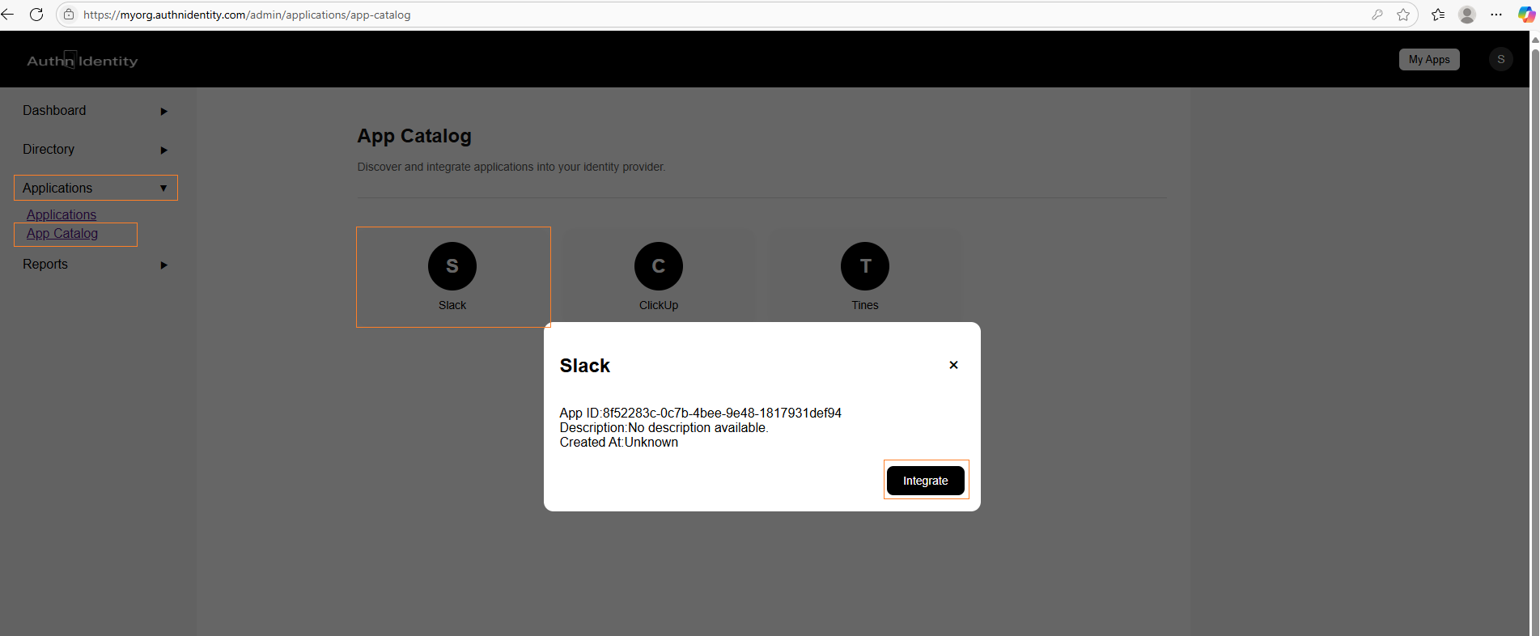This screenshot has height=636, width=1540.
Task: Select the ClickUp app icon
Action: point(659,266)
